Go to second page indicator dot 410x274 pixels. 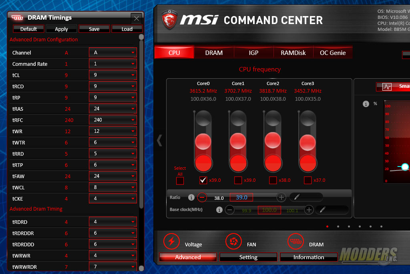[x=338, y=226]
